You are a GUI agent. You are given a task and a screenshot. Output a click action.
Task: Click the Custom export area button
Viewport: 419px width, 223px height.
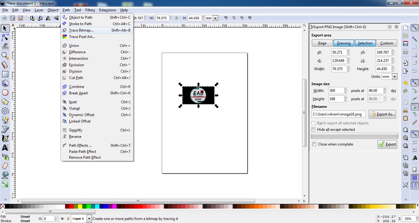click(387, 43)
